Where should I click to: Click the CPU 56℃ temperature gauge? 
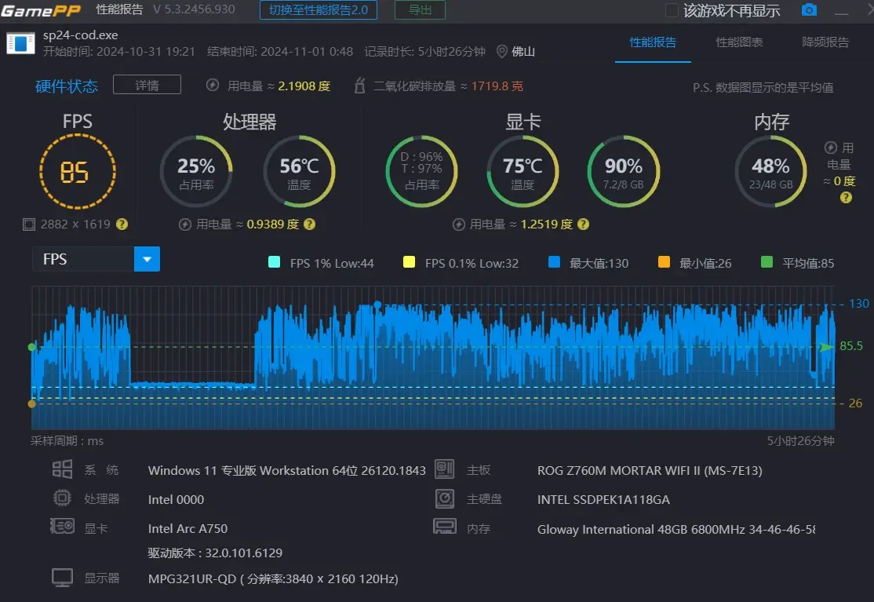pos(300,172)
